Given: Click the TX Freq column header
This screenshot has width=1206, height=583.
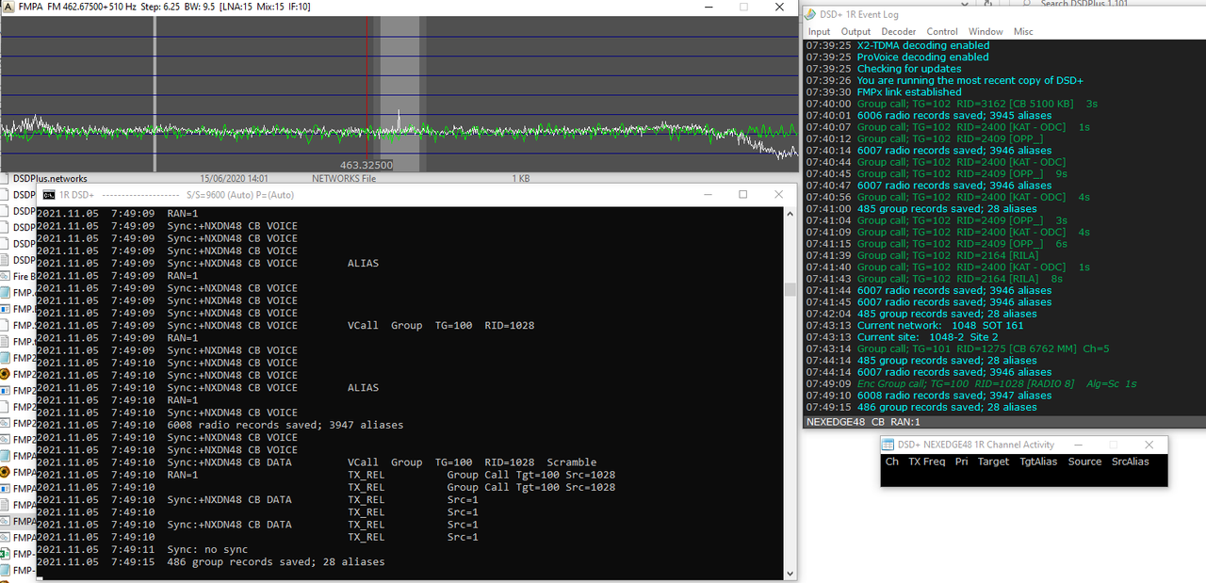Looking at the screenshot, I should coord(927,462).
